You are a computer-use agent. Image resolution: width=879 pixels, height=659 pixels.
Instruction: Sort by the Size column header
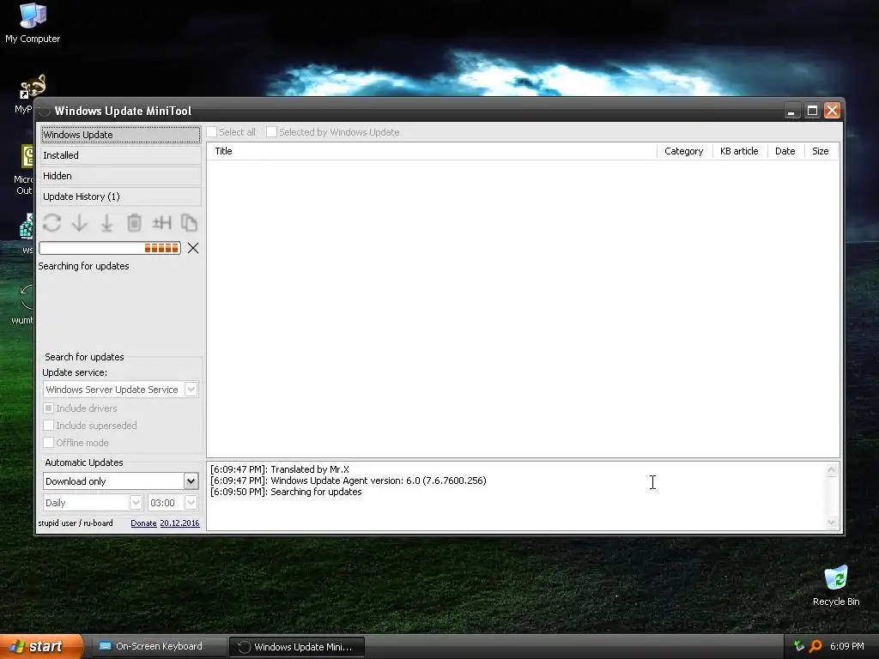[821, 151]
